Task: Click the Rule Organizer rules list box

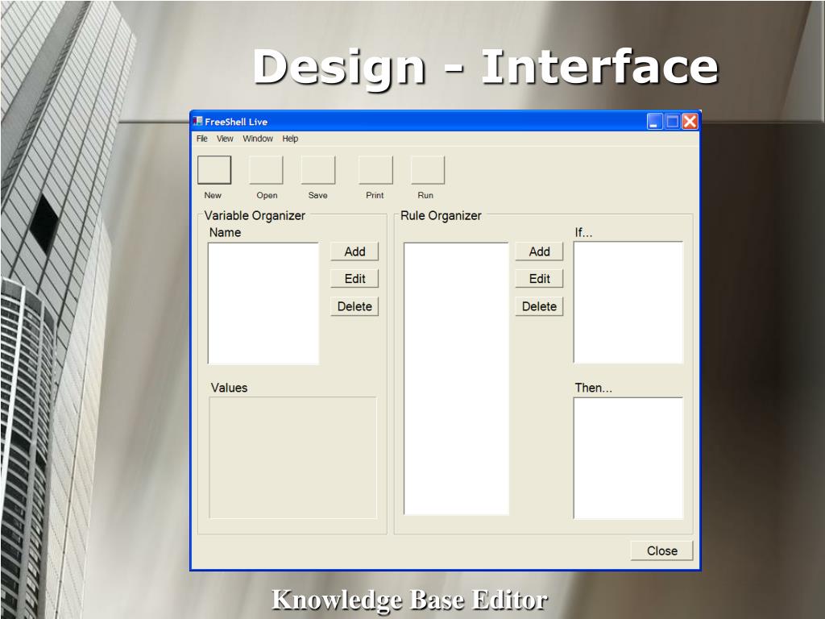Action: 456,379
